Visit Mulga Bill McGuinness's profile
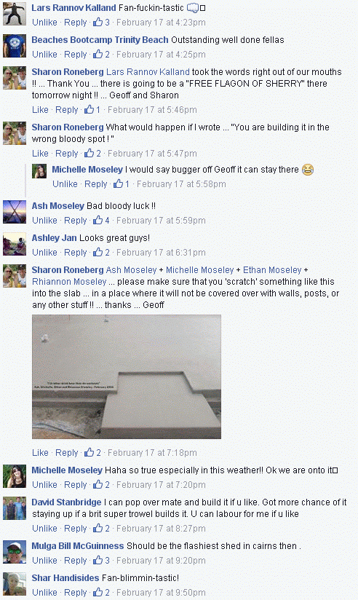This screenshot has height=600, width=358. point(78,546)
